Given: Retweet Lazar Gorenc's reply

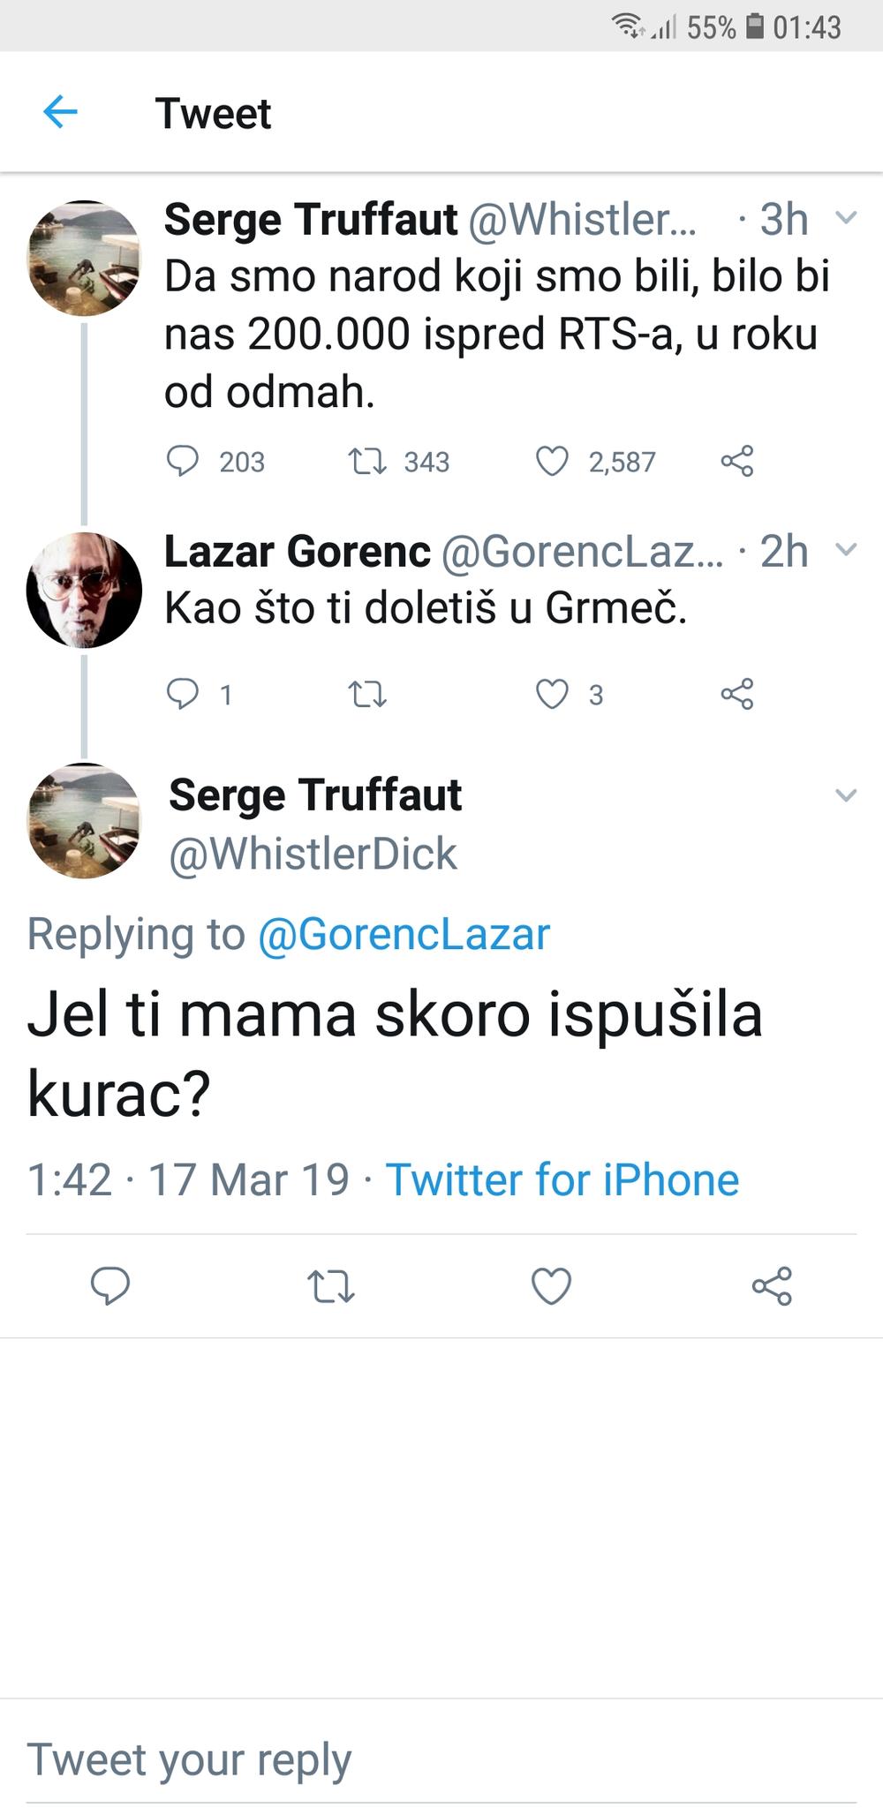Looking at the screenshot, I should coord(367,694).
